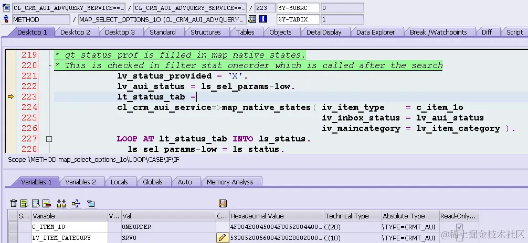Click the C(10) technical type cell

353,238
